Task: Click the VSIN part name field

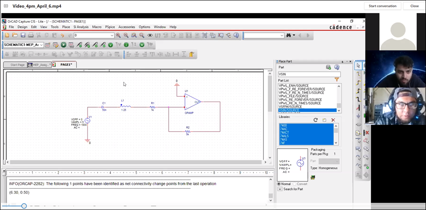Action: pyautogui.click(x=309, y=74)
